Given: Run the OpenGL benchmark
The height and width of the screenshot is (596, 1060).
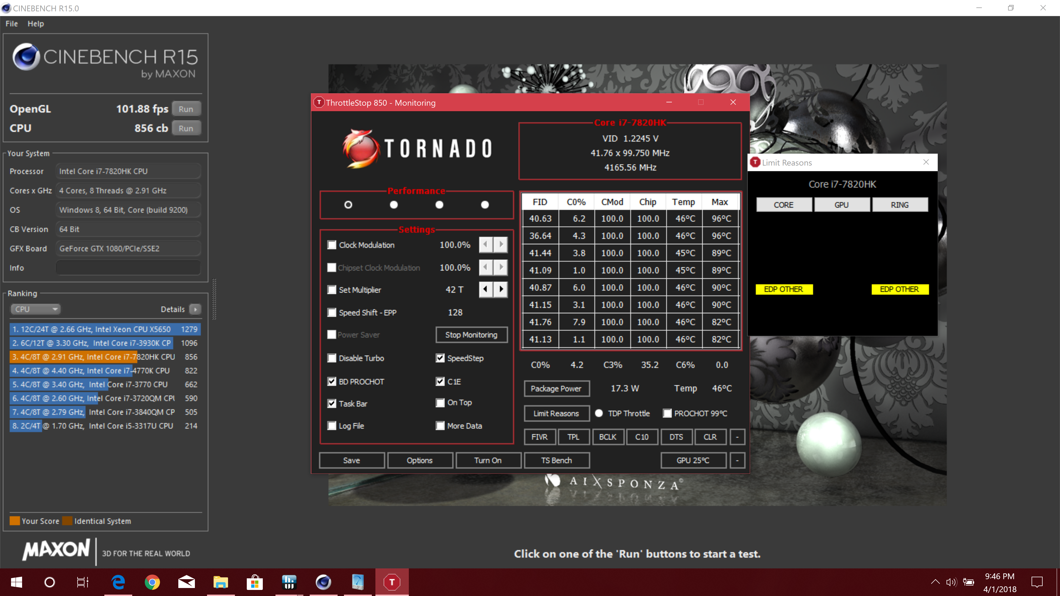Looking at the screenshot, I should [x=186, y=109].
